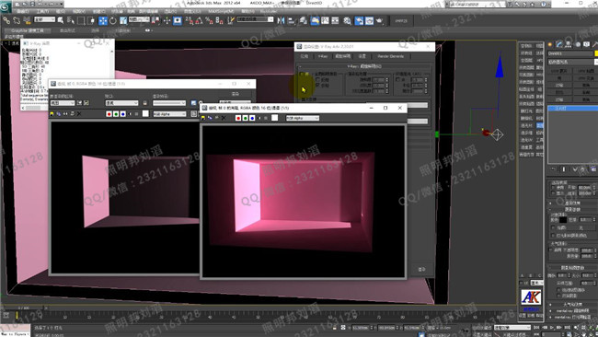Toggle red channel in back frame window
Image resolution: width=598 pixels, height=337 pixels.
coord(109,114)
